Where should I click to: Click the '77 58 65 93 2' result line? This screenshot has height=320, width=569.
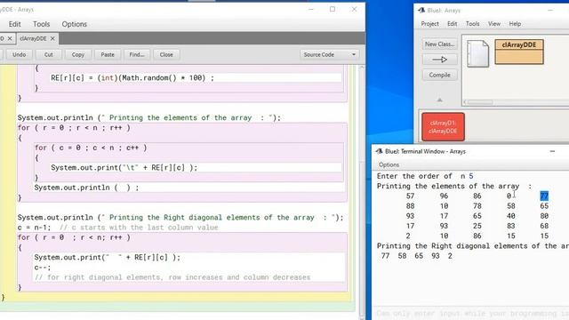pos(417,256)
